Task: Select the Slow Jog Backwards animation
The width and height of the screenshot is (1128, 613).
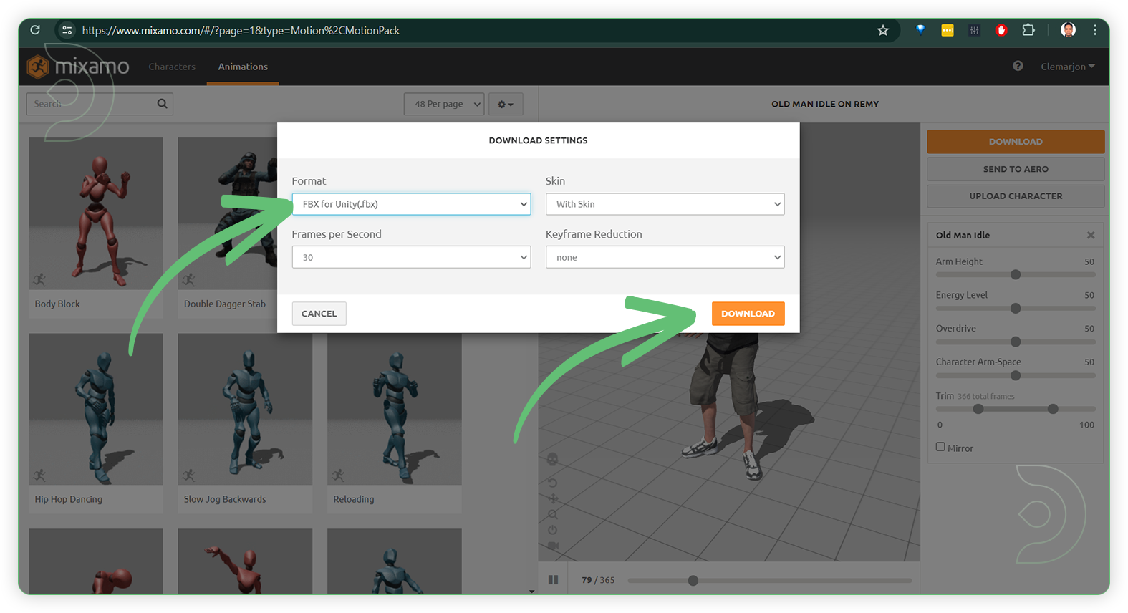Action: (245, 423)
